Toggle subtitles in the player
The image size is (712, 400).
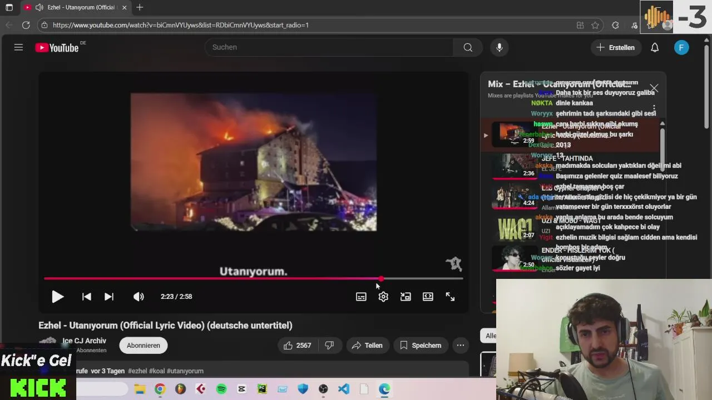pos(361,297)
